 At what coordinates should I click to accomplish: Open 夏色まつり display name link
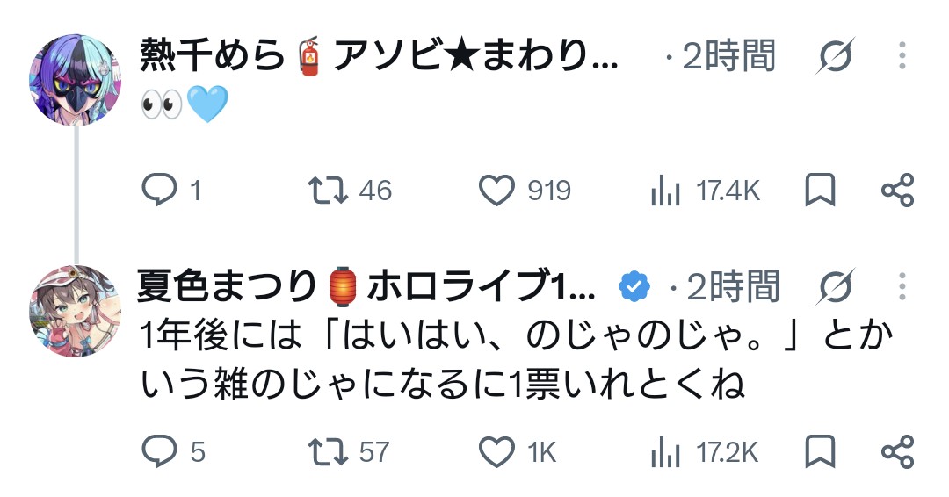click(366, 286)
